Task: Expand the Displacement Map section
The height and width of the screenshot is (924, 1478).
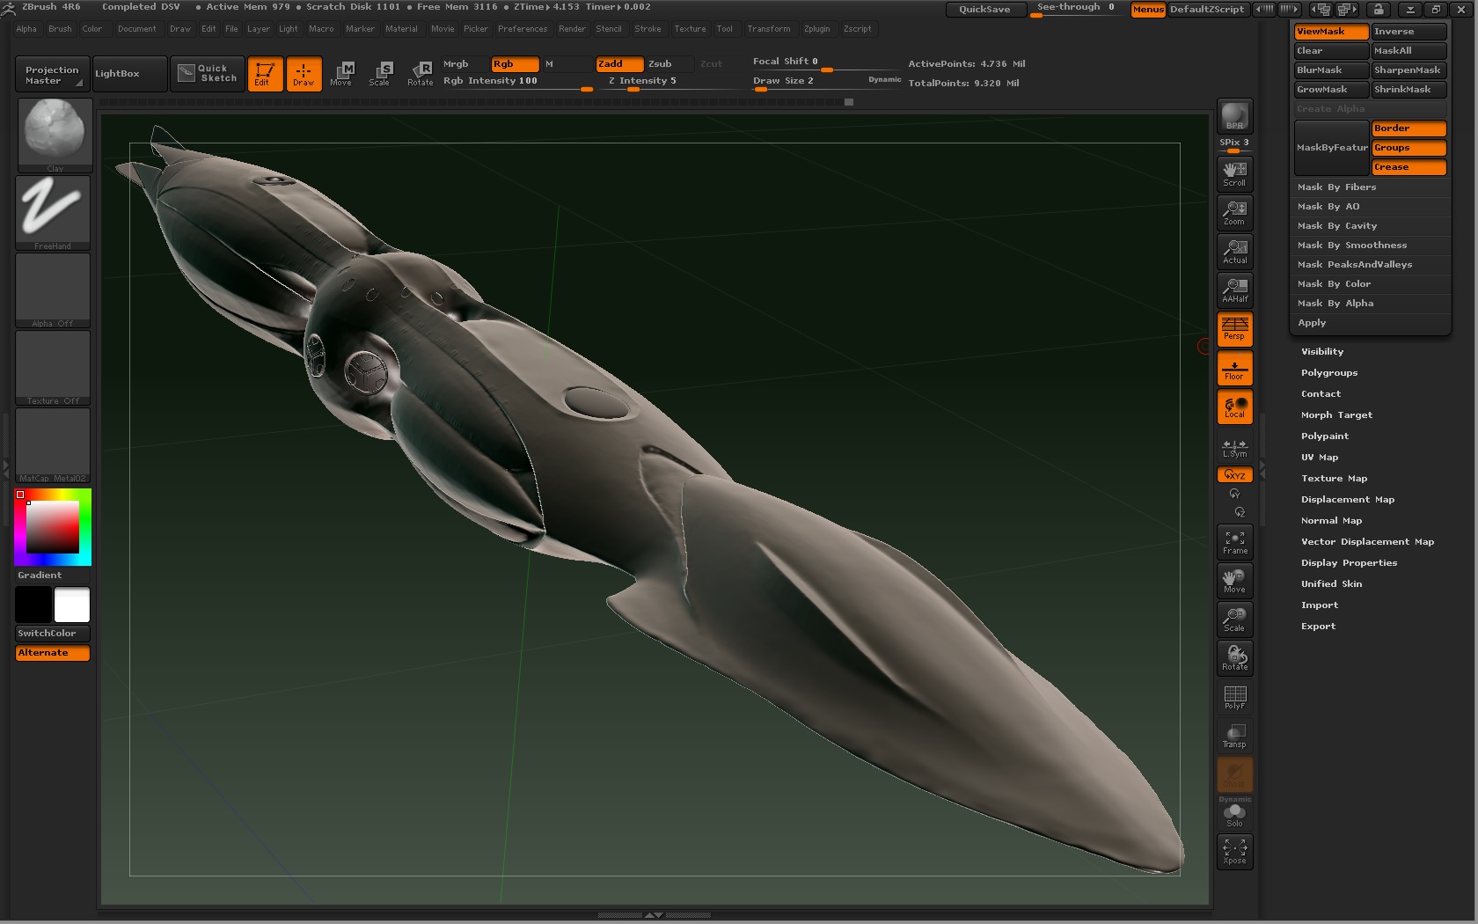Action: click(x=1348, y=499)
